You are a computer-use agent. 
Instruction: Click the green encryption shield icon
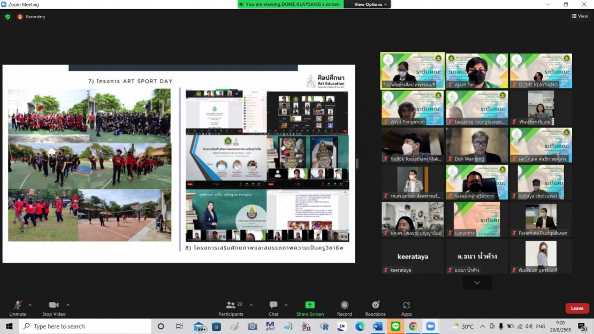7,17
